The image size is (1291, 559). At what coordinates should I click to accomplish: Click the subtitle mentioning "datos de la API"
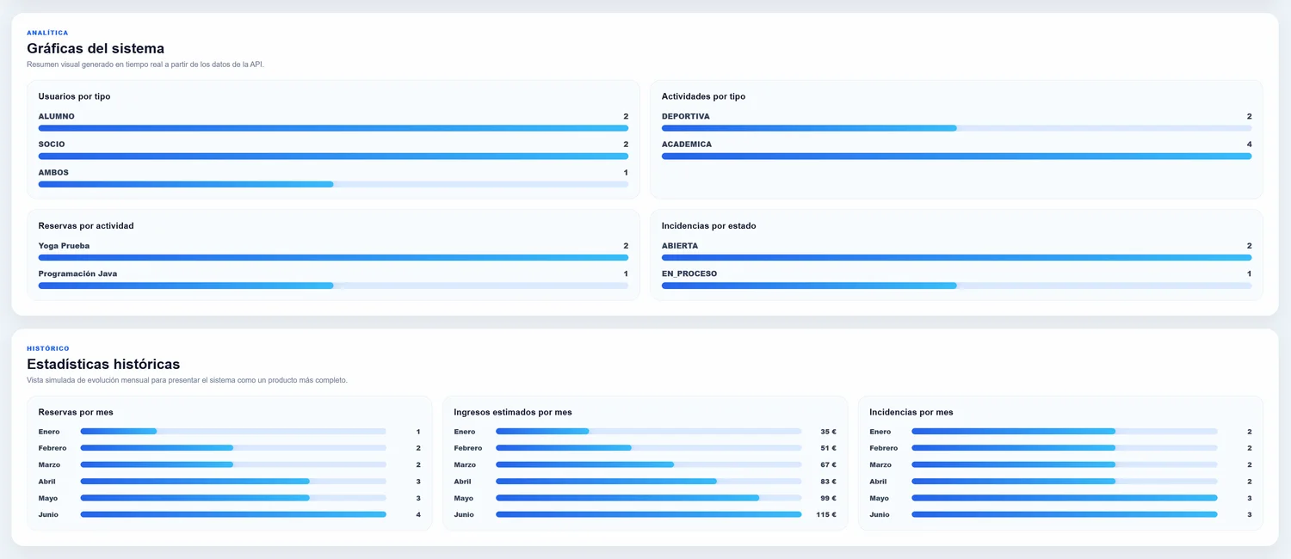tap(145, 64)
